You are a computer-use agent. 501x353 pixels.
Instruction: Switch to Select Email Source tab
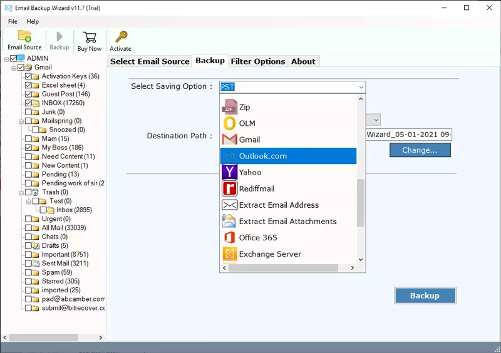[150, 61]
